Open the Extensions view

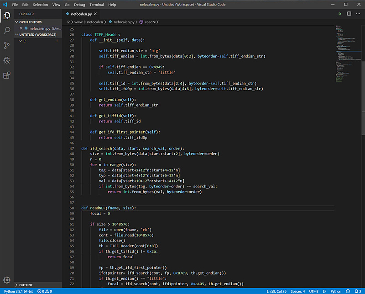pyautogui.click(x=7, y=75)
